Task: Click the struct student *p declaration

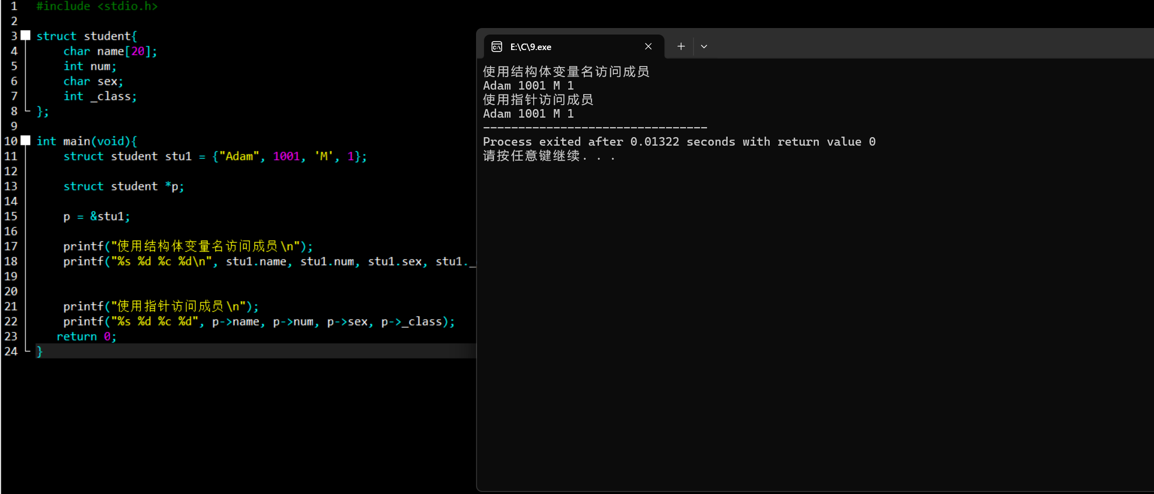Action: click(124, 186)
